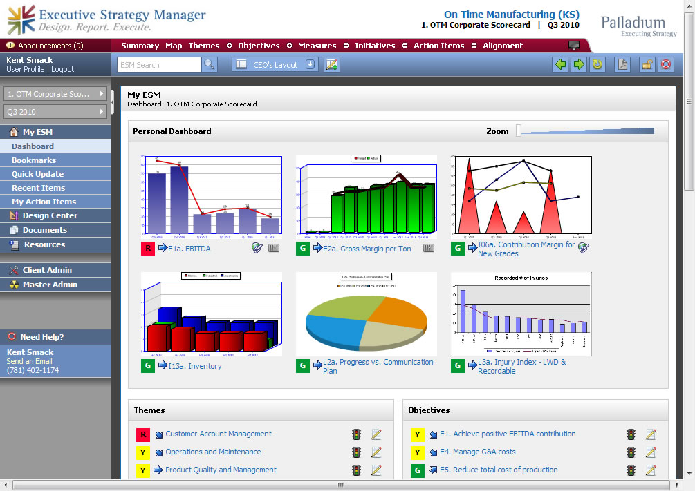Viewport: 695px width, 491px height.
Task: Click the User Profile link
Action: 26,69
